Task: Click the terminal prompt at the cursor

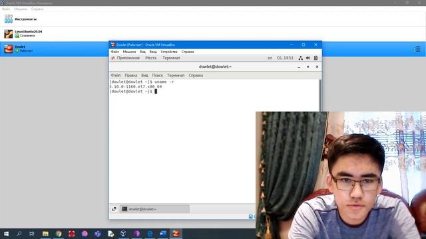Action: 156,92
